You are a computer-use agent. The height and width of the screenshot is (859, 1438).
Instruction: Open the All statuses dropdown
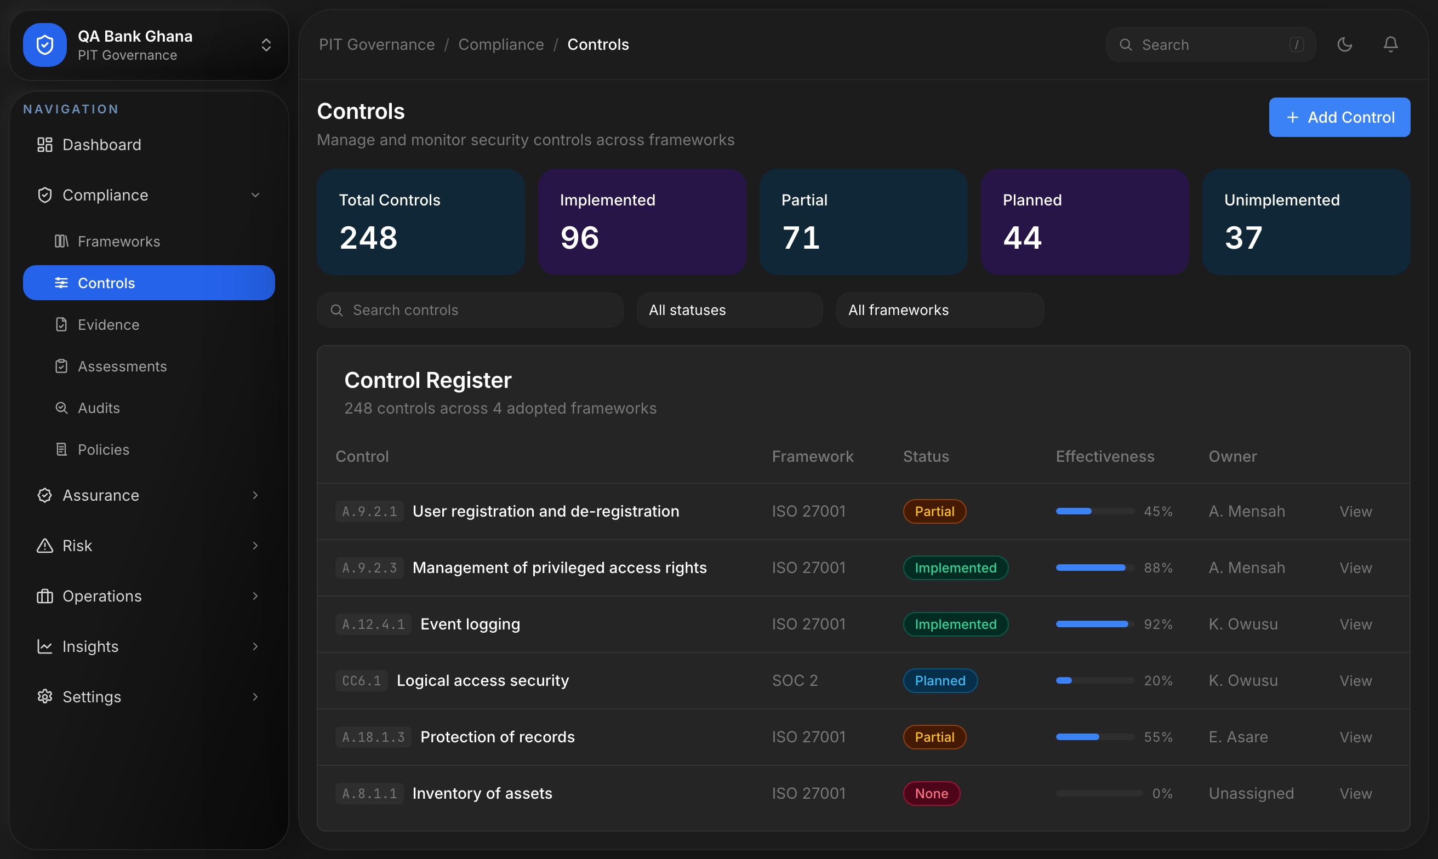click(x=729, y=310)
